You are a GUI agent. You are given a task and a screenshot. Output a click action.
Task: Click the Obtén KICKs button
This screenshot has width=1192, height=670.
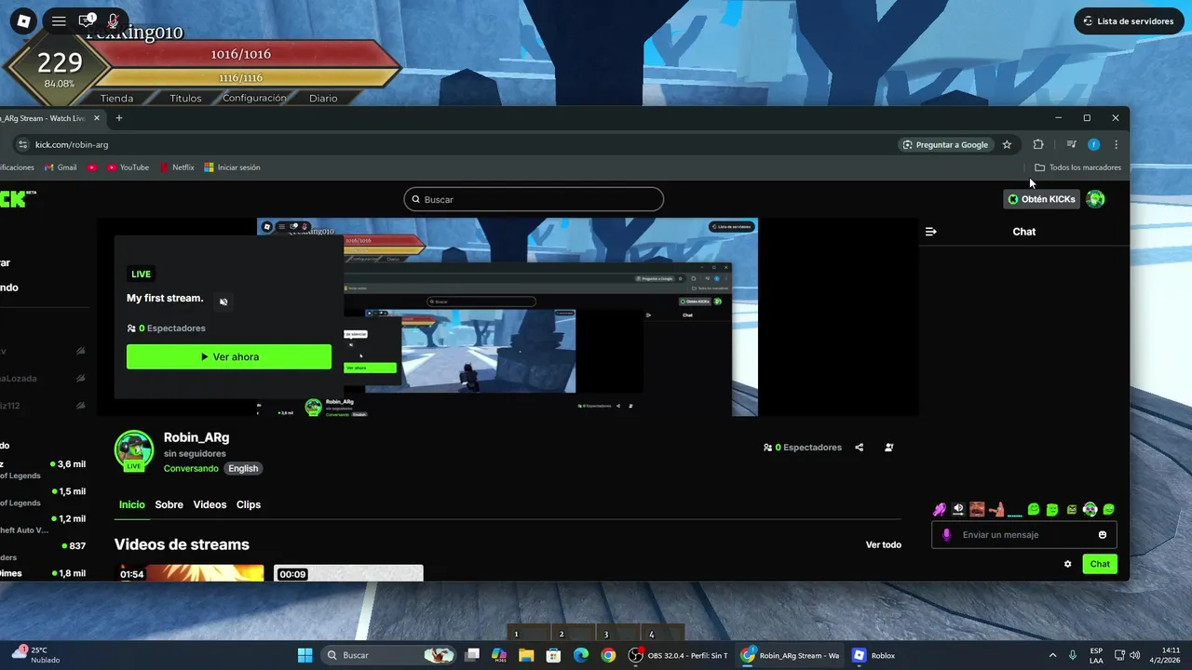[x=1040, y=199]
